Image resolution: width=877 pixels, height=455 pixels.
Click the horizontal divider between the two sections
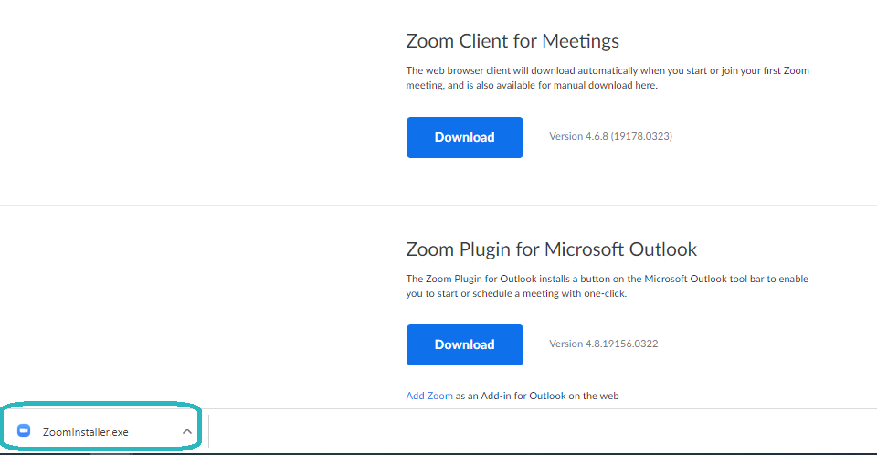pyautogui.click(x=438, y=205)
